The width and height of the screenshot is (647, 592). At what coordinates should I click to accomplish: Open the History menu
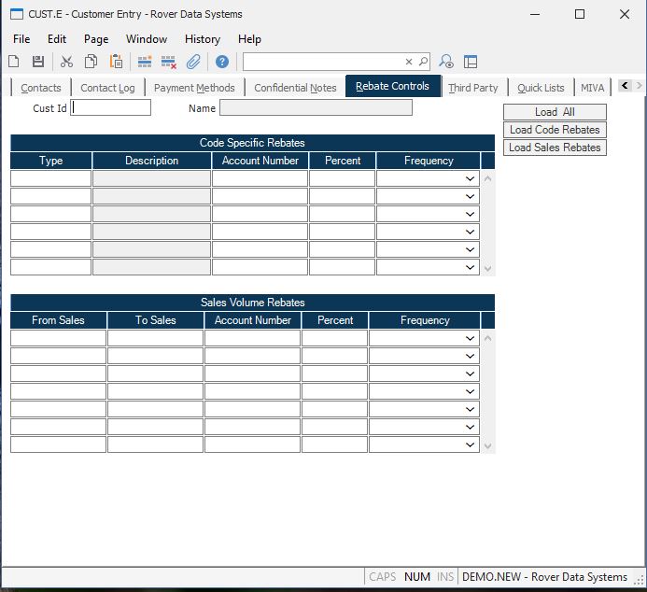[202, 39]
